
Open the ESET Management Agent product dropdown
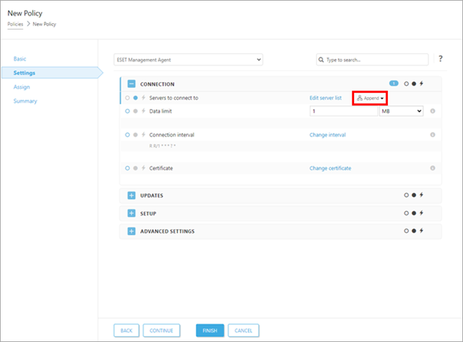[x=189, y=59]
